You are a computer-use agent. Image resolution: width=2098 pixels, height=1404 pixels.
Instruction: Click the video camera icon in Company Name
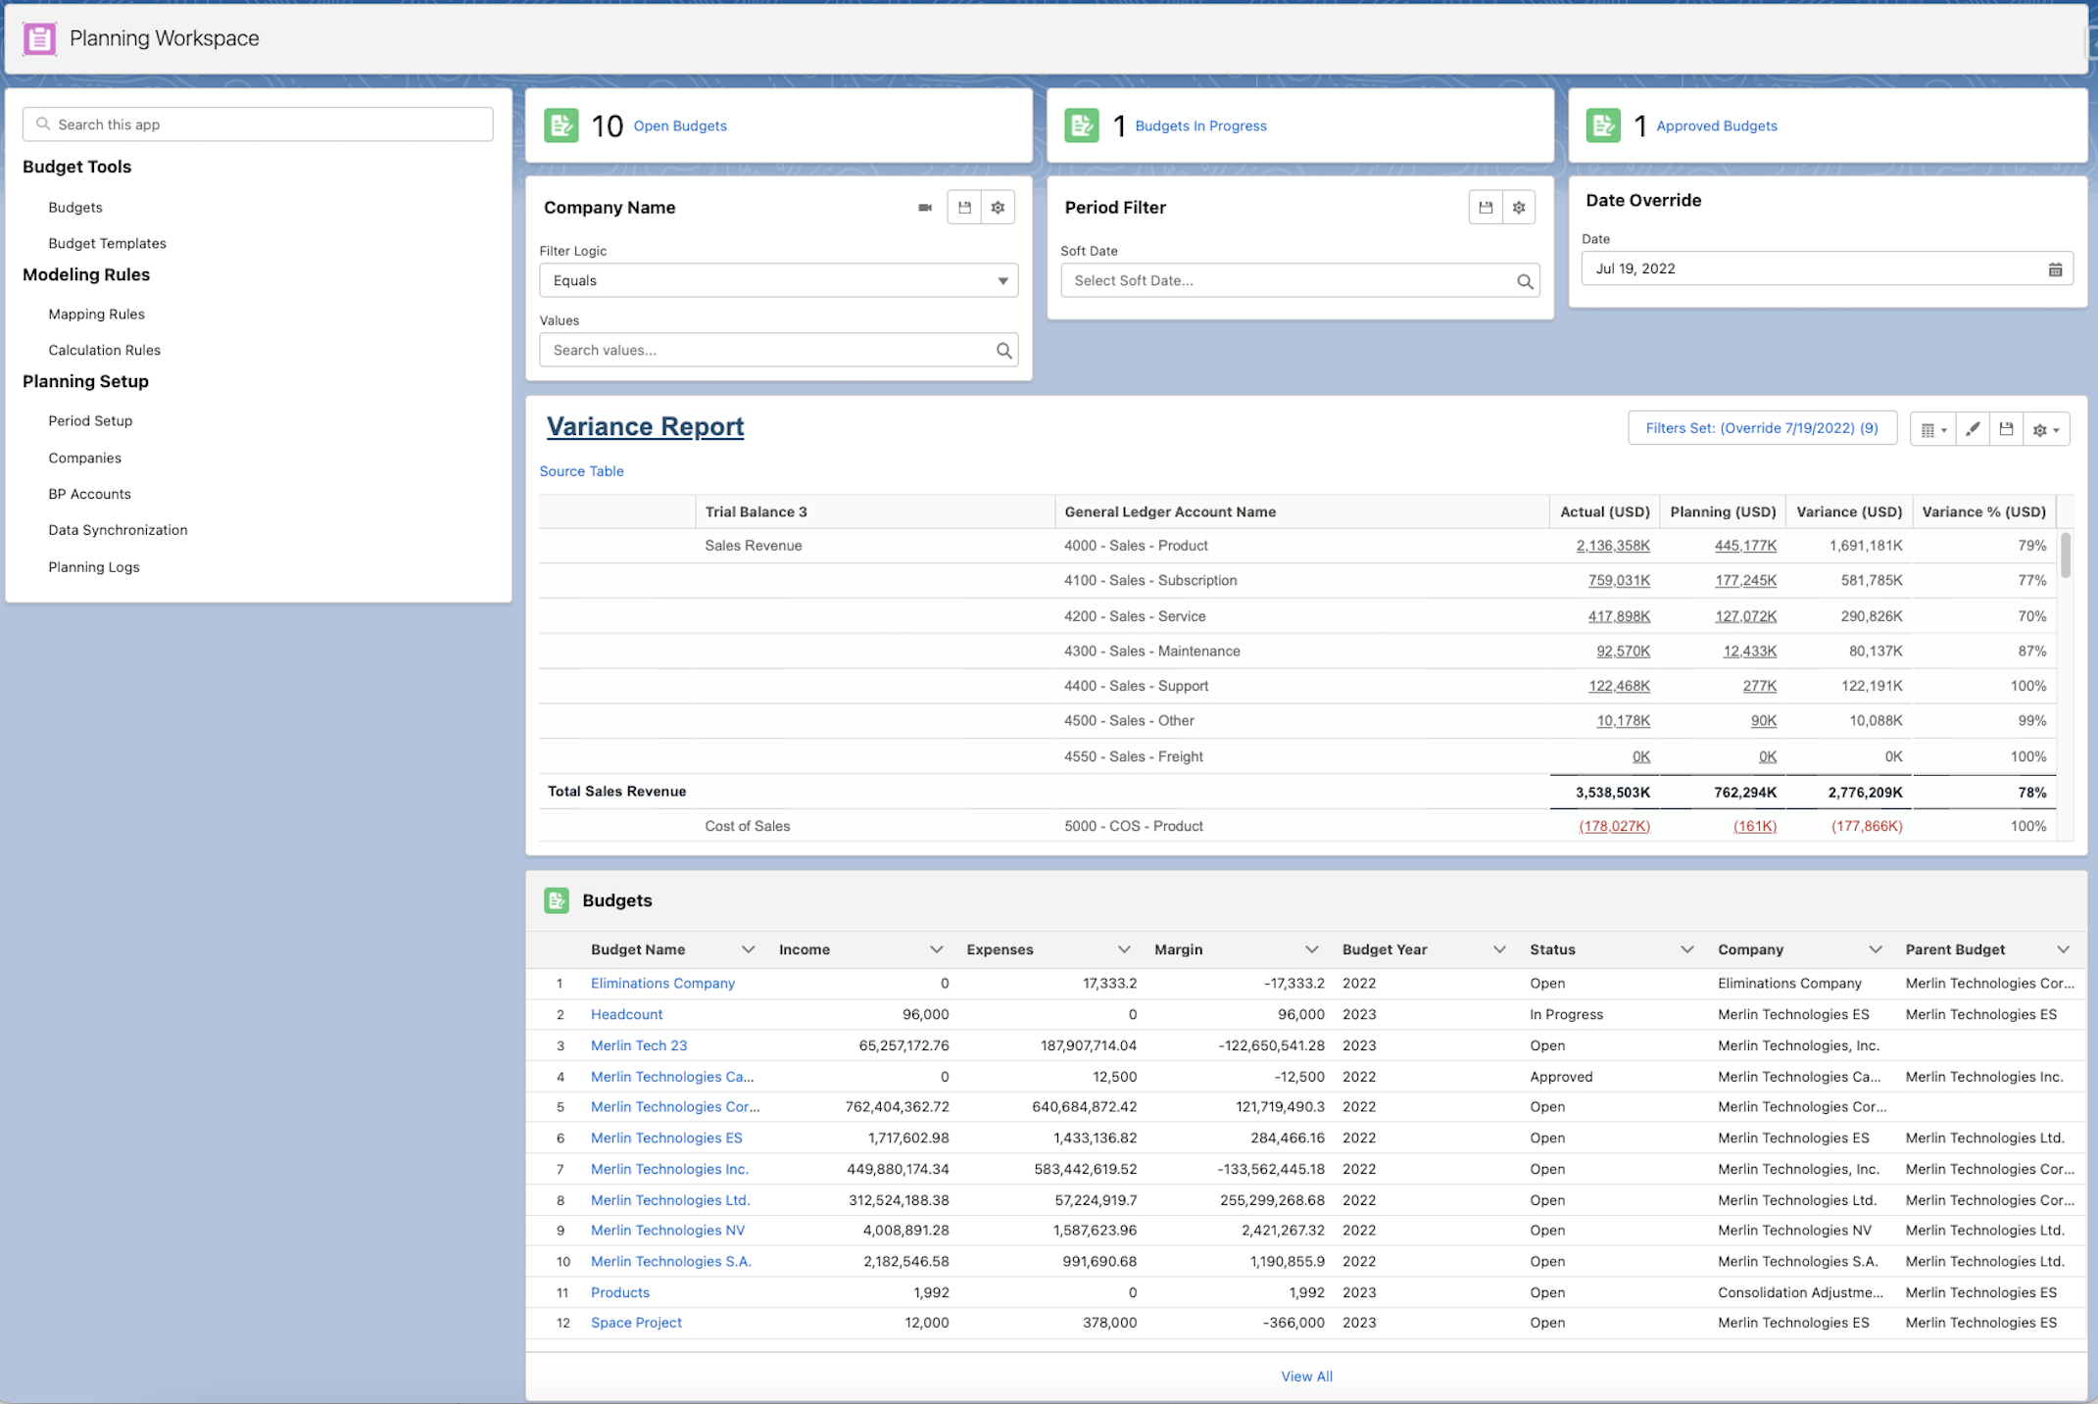(924, 208)
